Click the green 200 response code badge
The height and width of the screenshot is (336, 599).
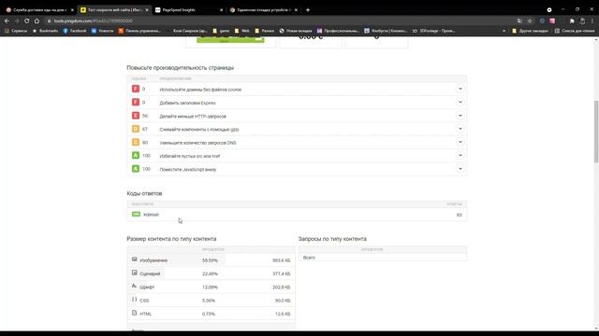(136, 214)
